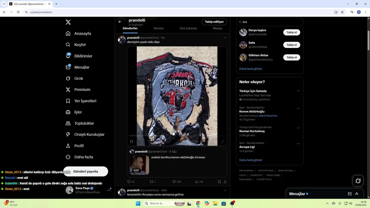Click the İşler briefcase icon
The height and width of the screenshot is (208, 370).
coord(68,112)
